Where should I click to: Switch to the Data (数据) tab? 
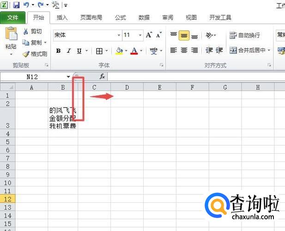coord(144,18)
